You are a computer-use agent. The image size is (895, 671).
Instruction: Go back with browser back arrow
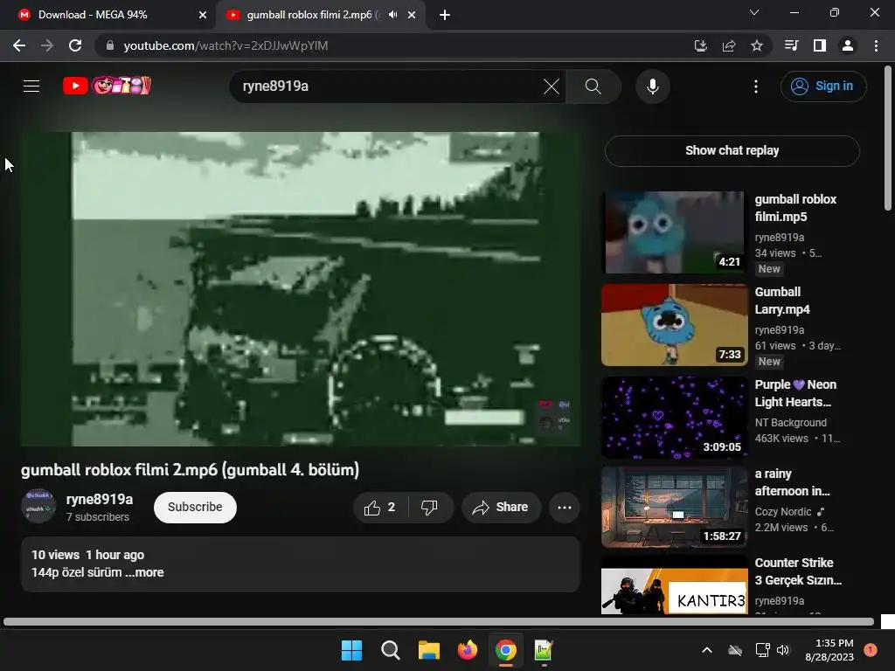[x=19, y=45]
